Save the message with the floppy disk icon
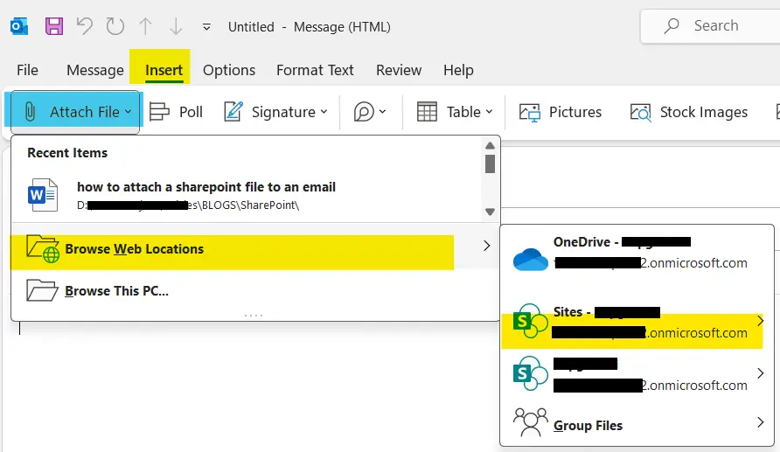 click(x=53, y=26)
